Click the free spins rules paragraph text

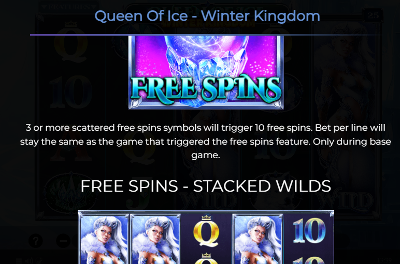coord(206,142)
